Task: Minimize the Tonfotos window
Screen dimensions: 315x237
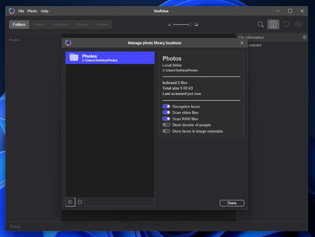Action: 278,11
